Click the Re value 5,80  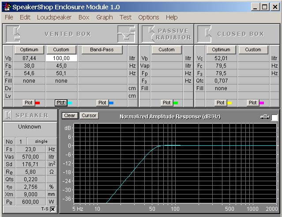point(30,172)
